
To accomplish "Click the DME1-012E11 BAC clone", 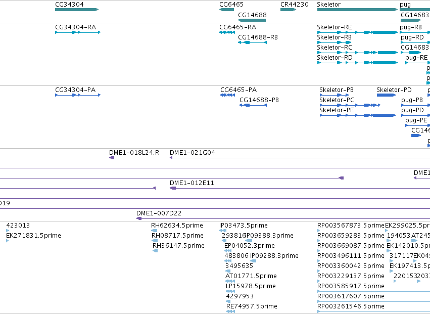I will [300, 188].
